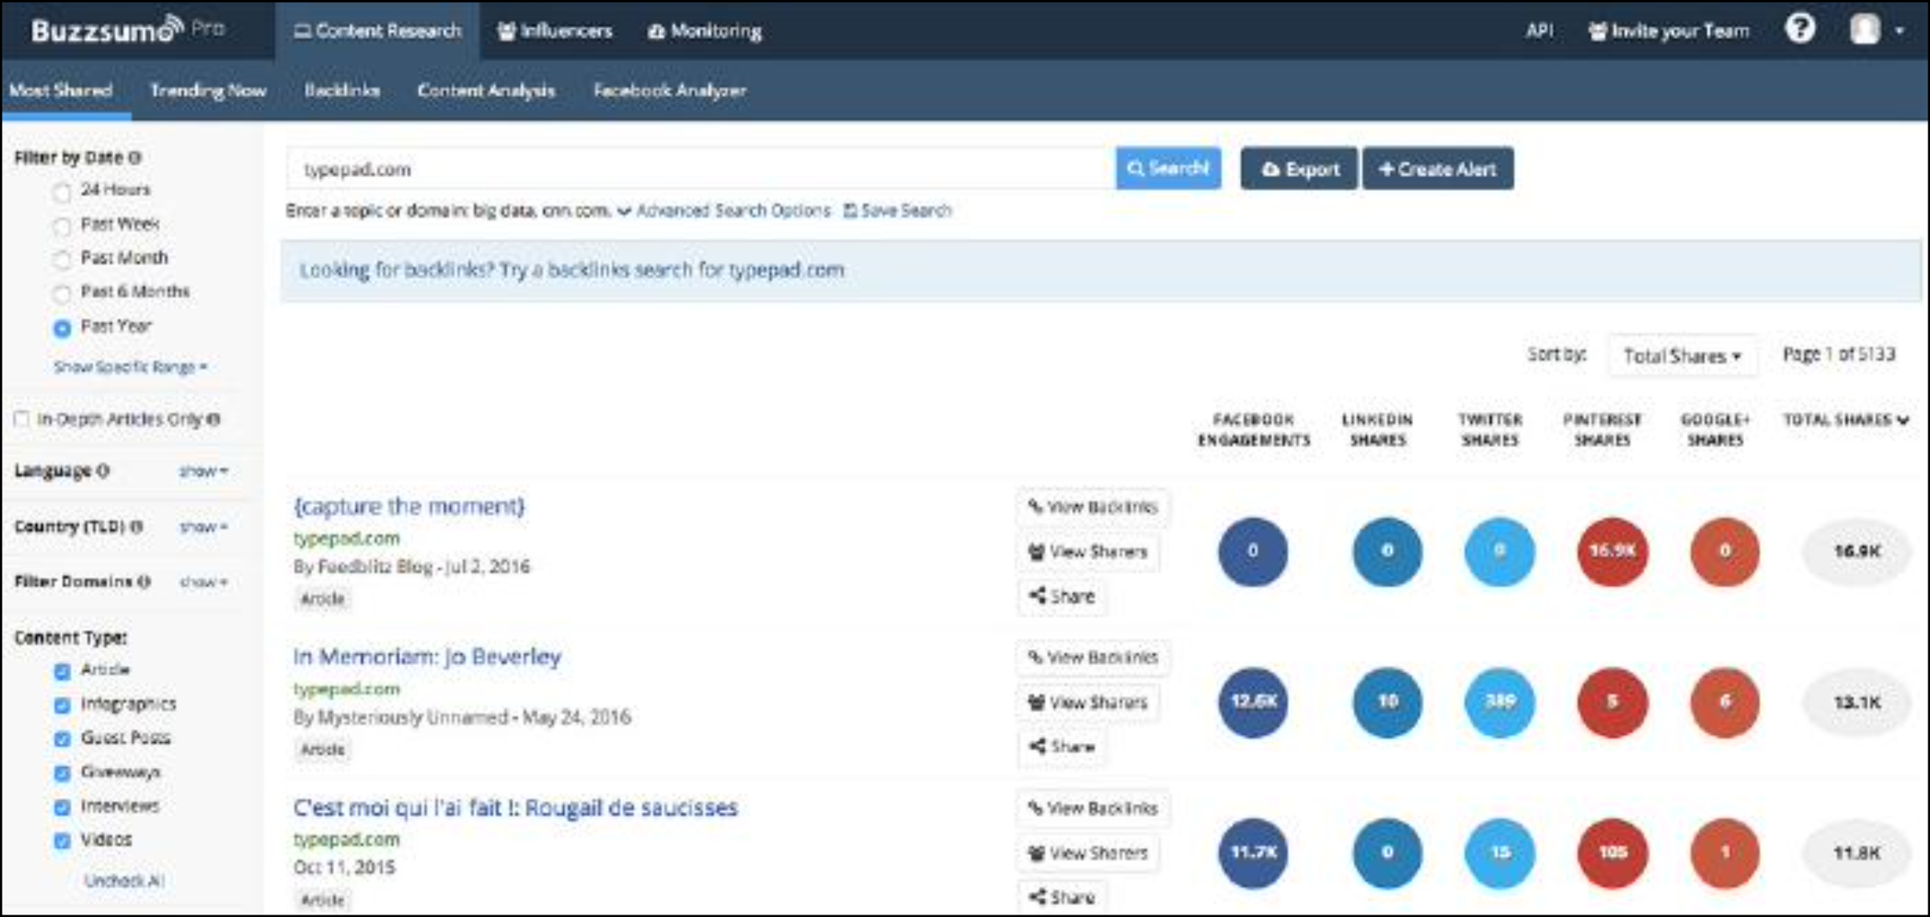
Task: Click the API link in header
Action: (1539, 30)
